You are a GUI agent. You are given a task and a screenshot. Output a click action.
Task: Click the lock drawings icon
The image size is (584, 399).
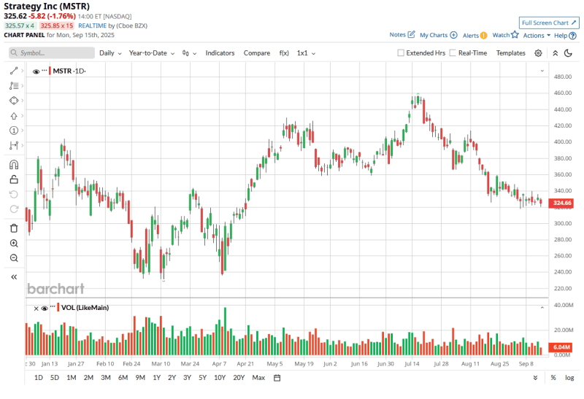(13, 179)
